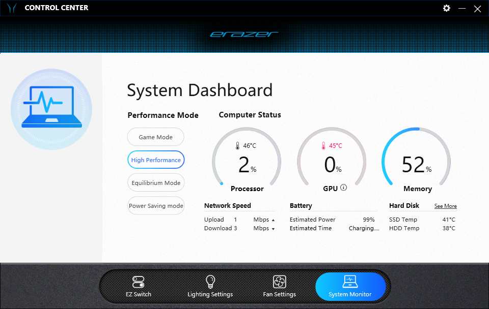Click the Performance Mode heading

pyautogui.click(x=163, y=115)
